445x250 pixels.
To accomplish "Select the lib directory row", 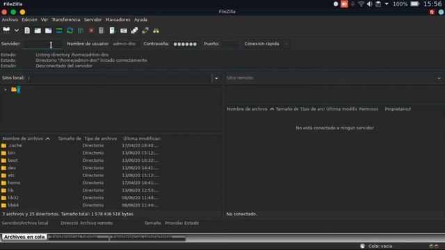I will (111, 190).
